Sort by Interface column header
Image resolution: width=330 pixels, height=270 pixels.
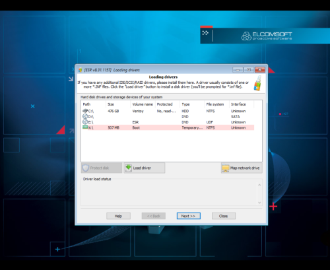(x=242, y=104)
